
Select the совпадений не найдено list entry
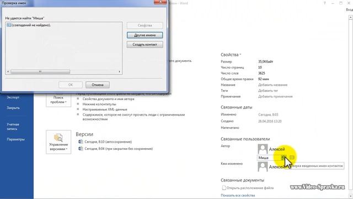point(29,25)
